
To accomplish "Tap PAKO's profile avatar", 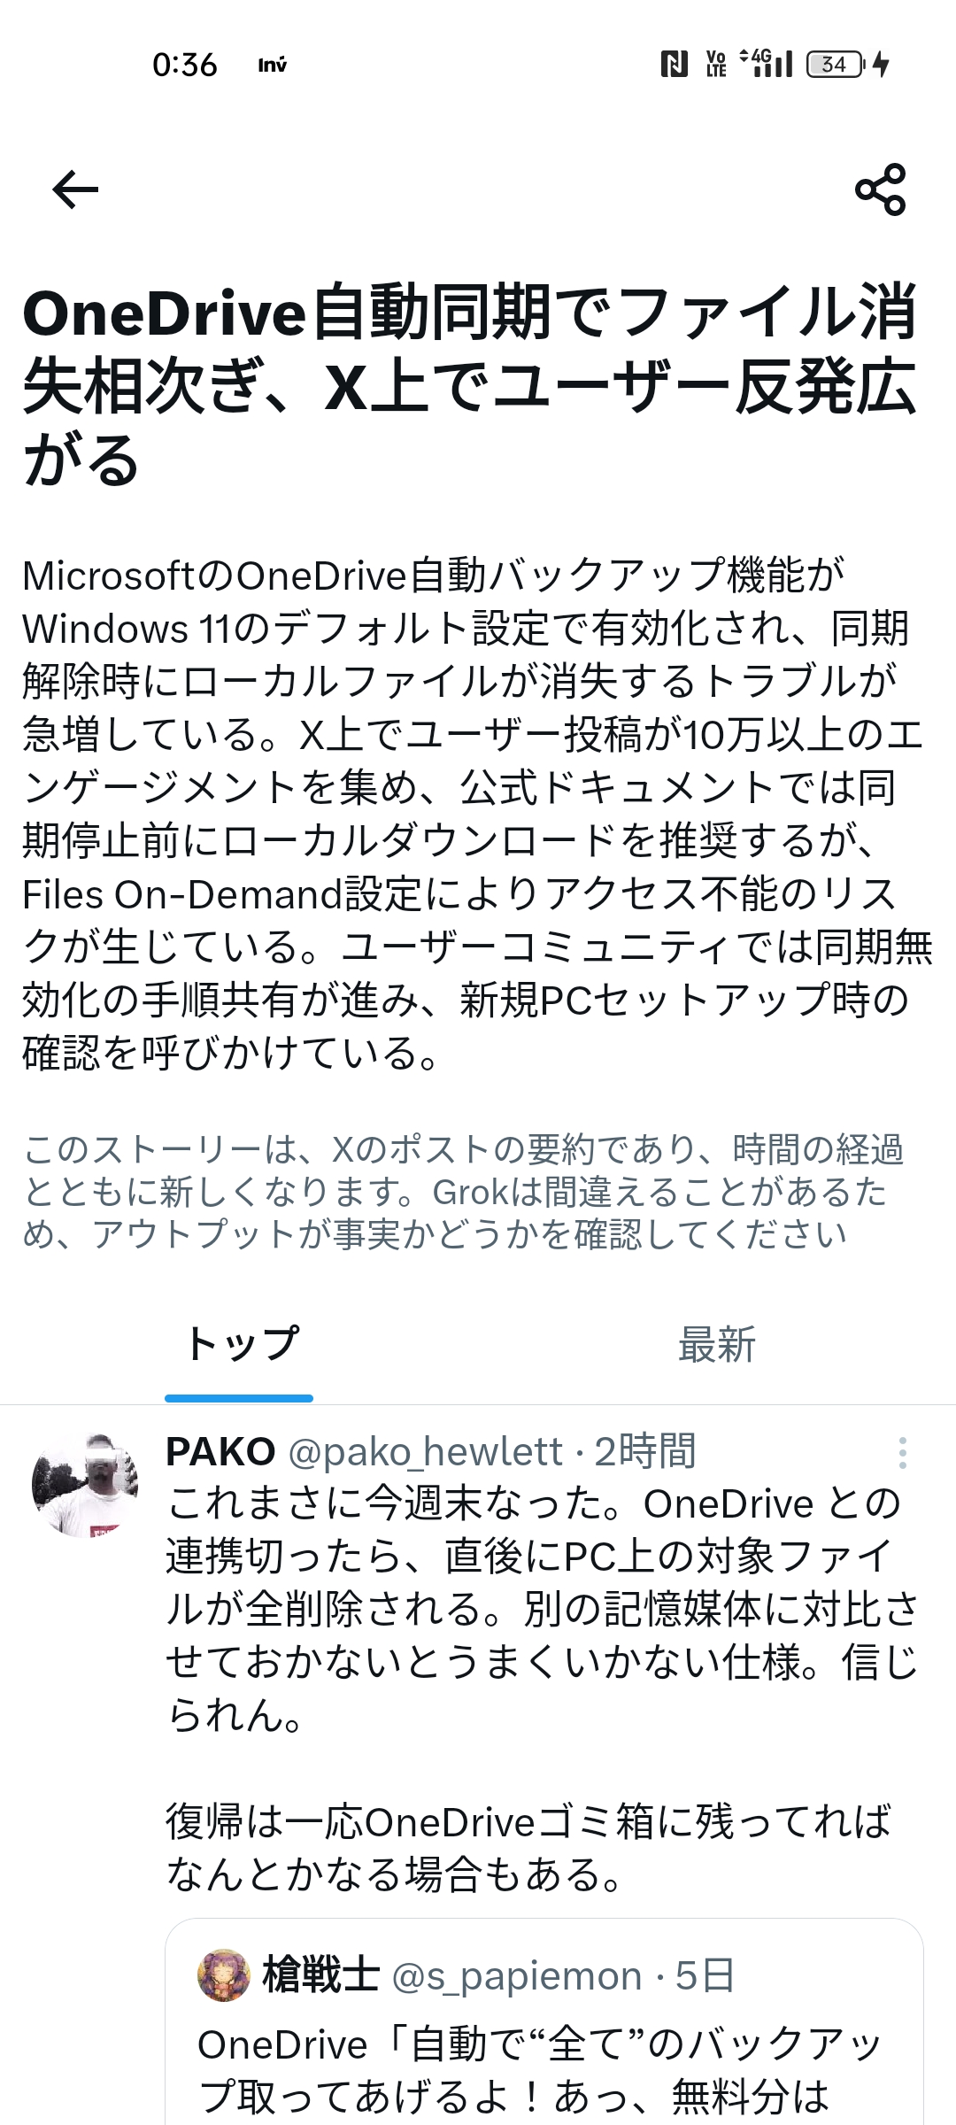I will point(85,1484).
